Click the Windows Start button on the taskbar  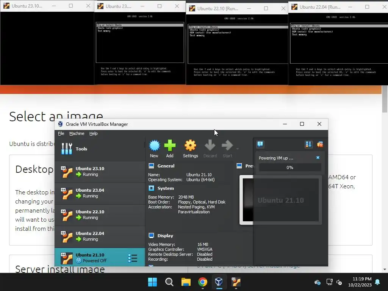pos(152,282)
